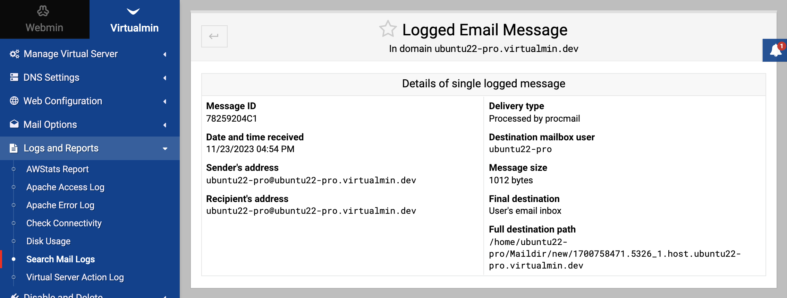Select the Search Mail Logs item
Screen dimensions: 787x298
pyautogui.click(x=60, y=259)
